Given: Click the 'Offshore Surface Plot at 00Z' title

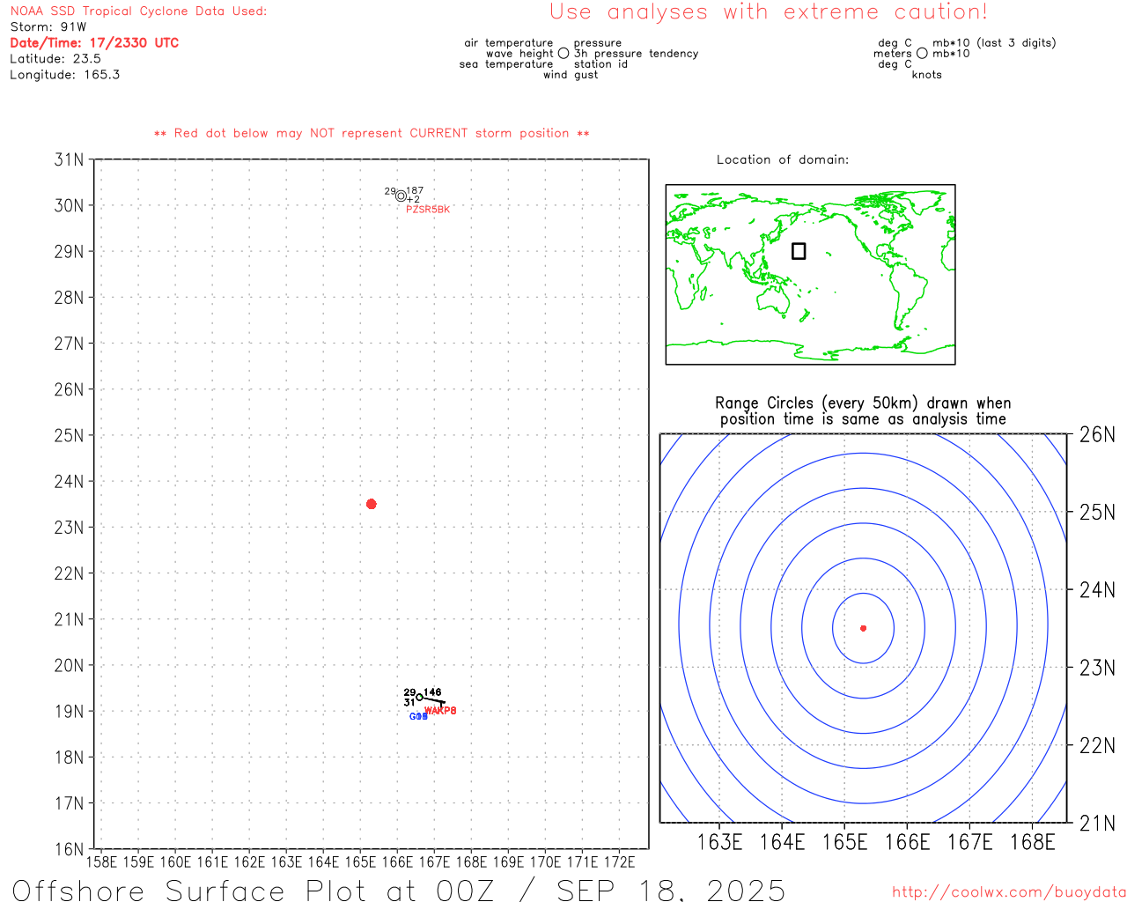Looking at the screenshot, I should (x=254, y=890).
